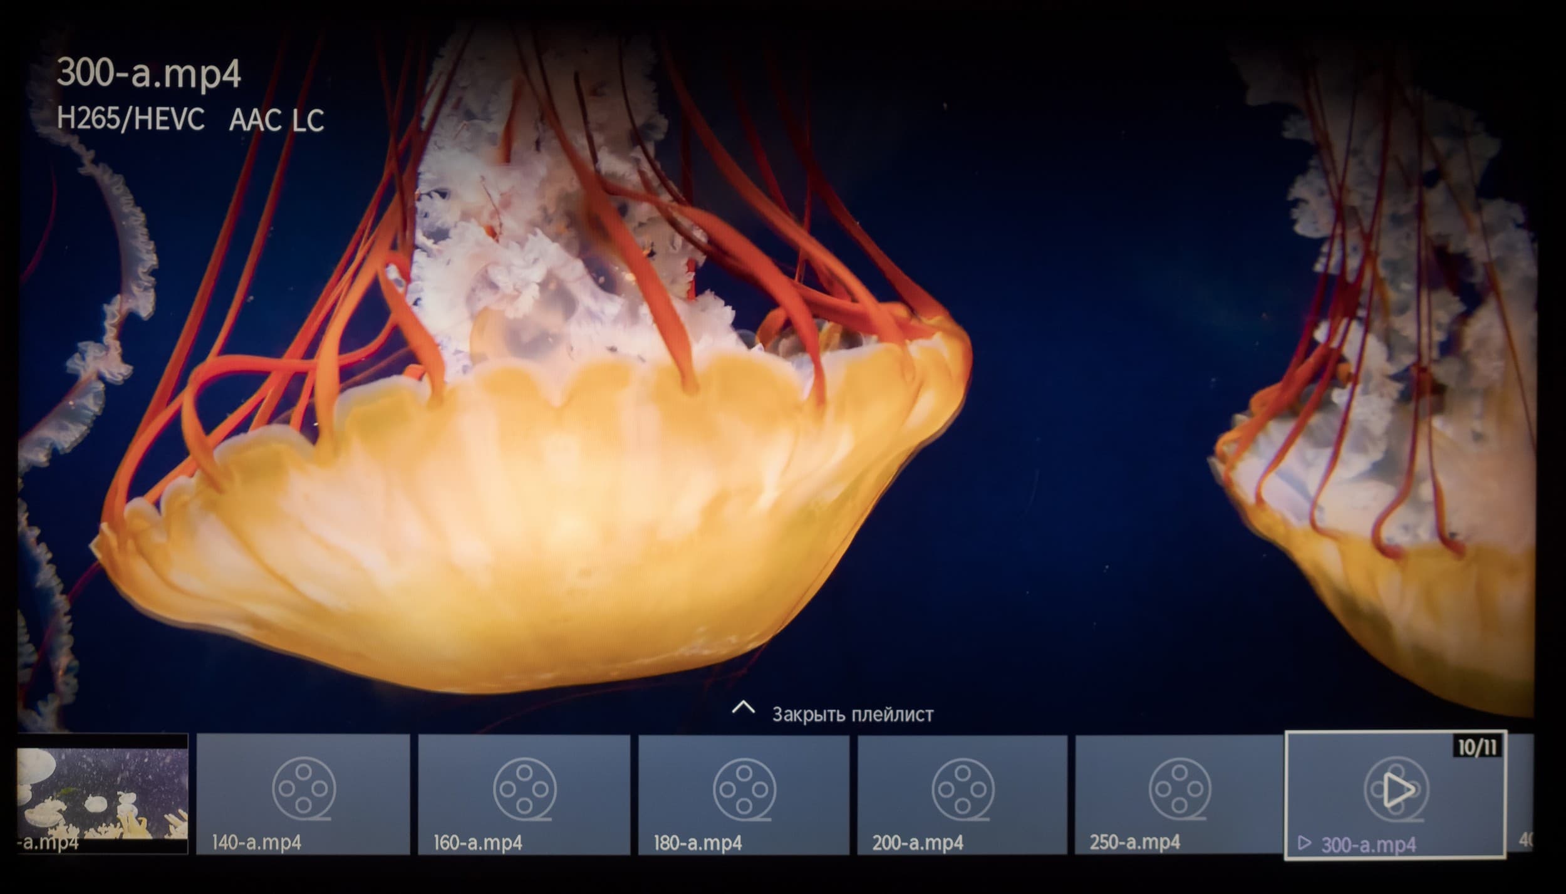Click the film reel icon on 200-a.mp4

[963, 789]
